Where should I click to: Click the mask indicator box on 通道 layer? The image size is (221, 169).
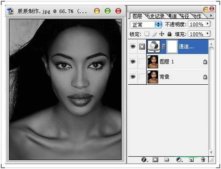(x=142, y=47)
